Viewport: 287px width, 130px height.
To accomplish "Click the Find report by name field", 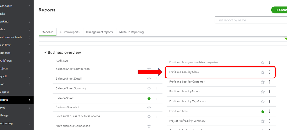I will (250, 20).
